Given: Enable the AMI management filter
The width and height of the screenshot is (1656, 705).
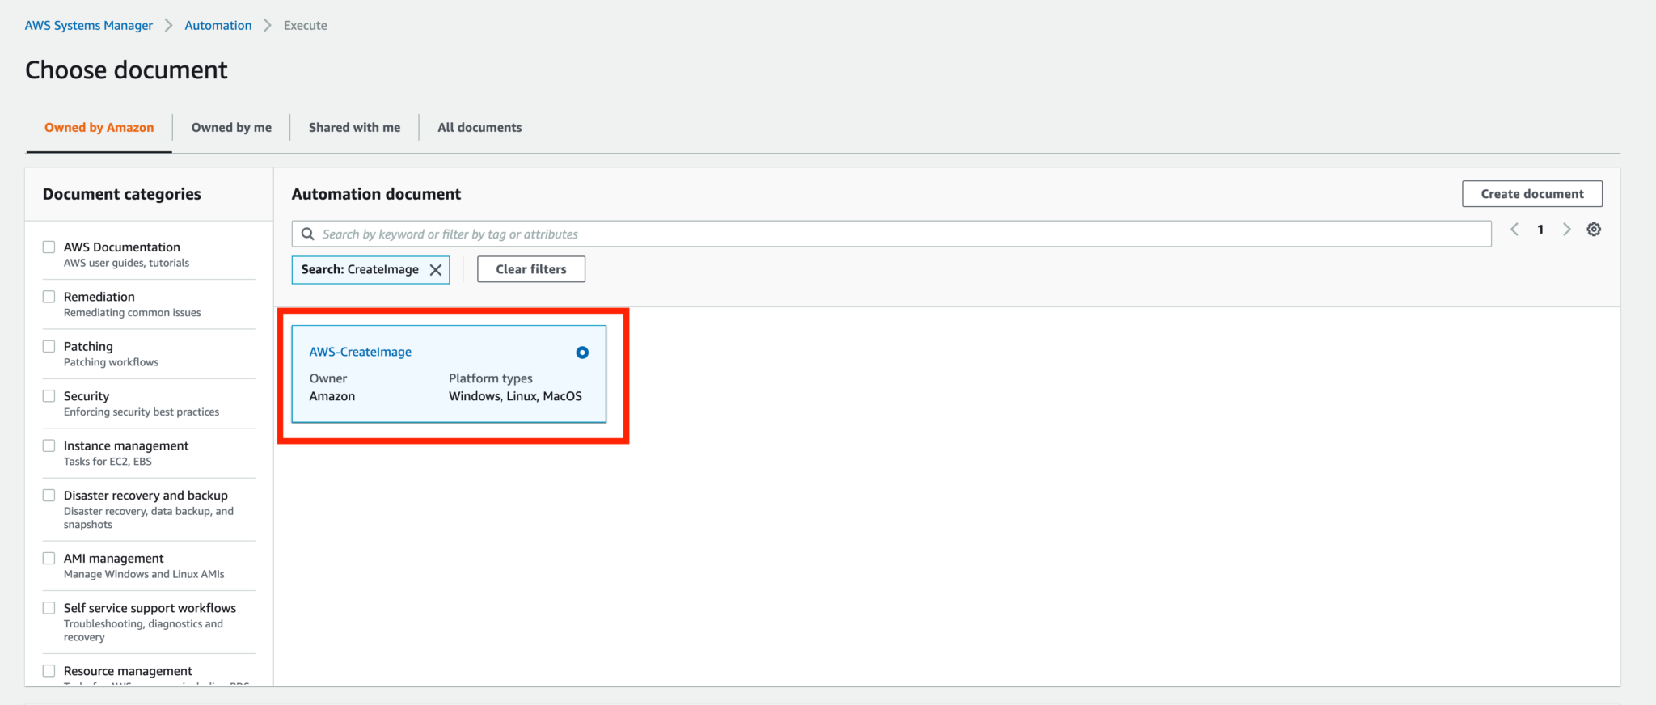Looking at the screenshot, I should coord(49,559).
